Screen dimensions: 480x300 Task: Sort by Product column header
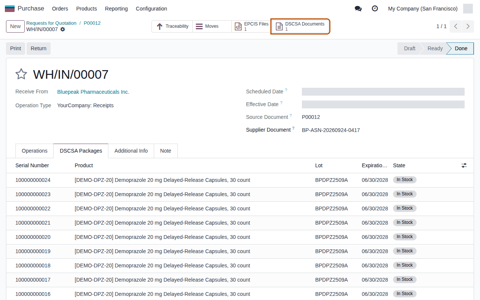[x=84, y=165]
